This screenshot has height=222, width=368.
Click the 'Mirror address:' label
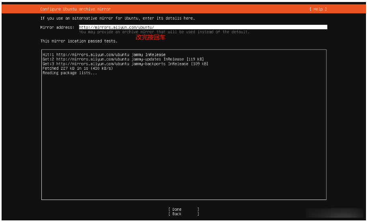click(57, 27)
